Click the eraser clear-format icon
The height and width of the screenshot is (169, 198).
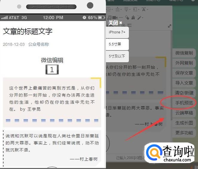pyautogui.click(x=127, y=18)
